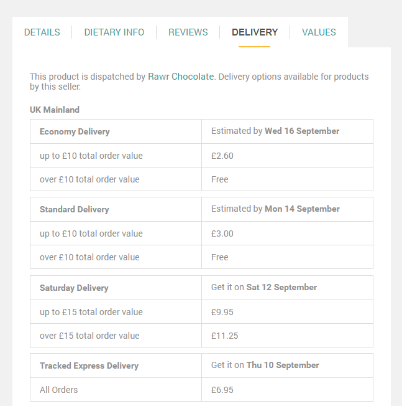Click the £9.95 Saturday price cell

(287, 312)
